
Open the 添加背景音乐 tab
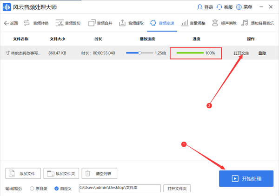click(258, 23)
